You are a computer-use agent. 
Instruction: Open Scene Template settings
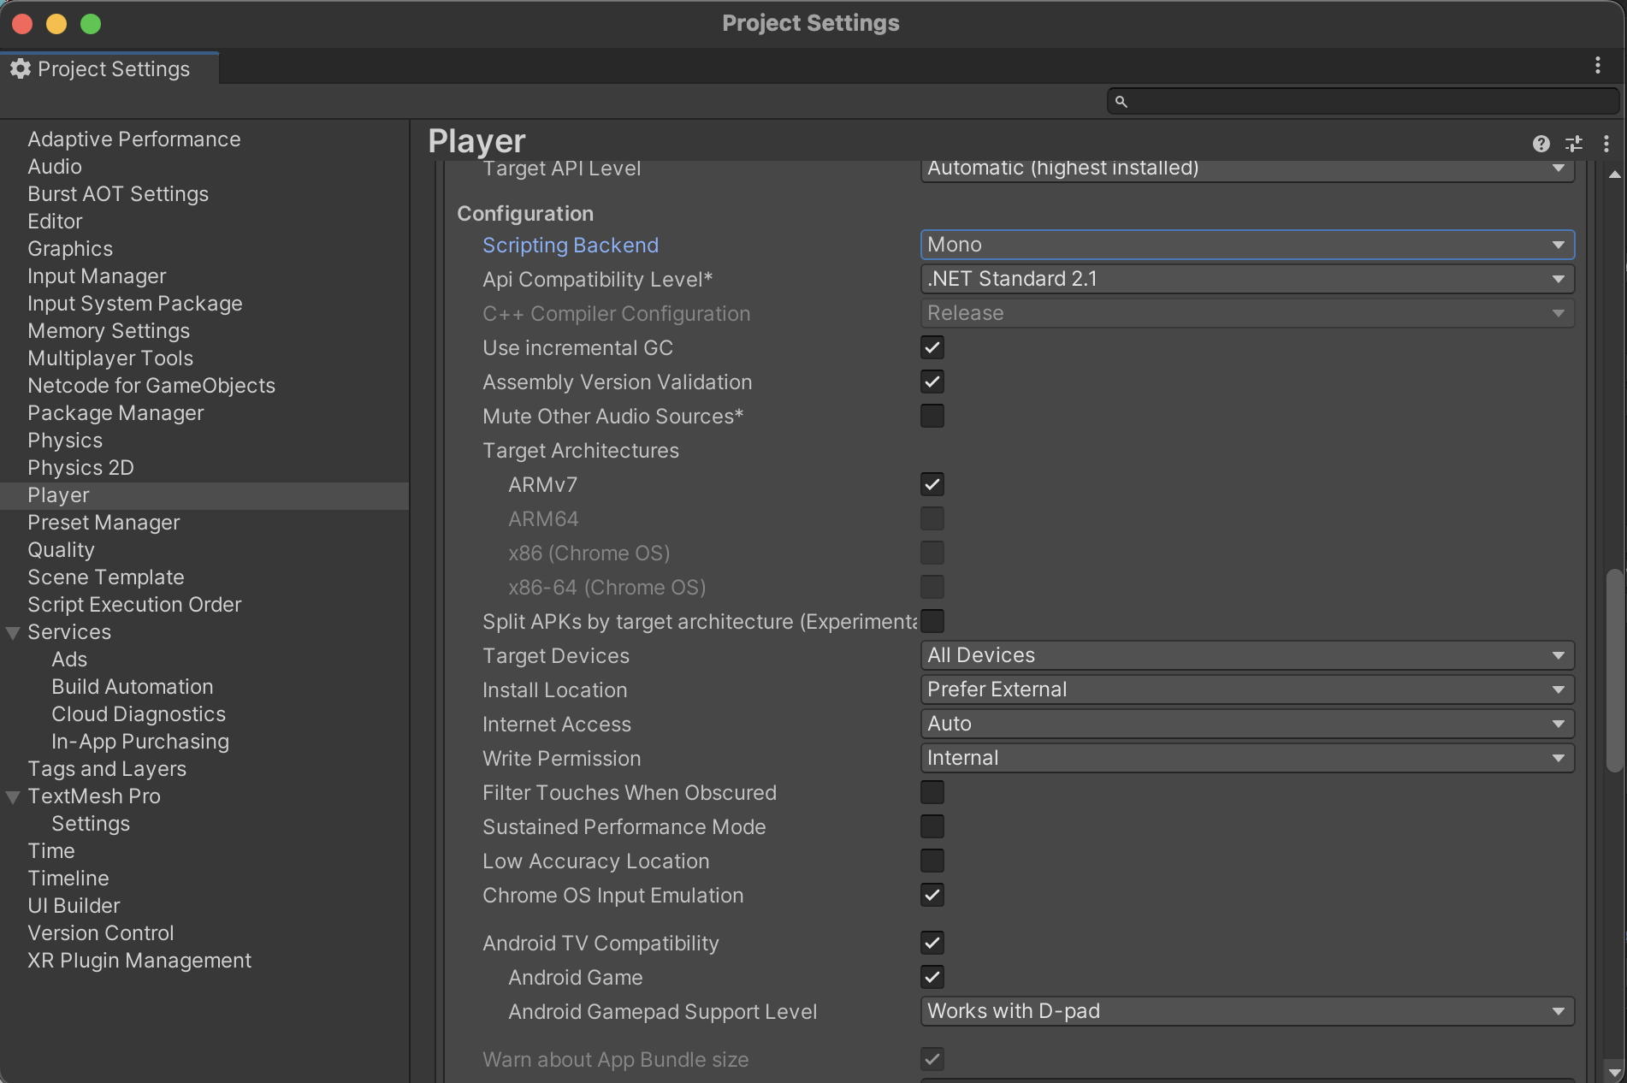pos(106,577)
